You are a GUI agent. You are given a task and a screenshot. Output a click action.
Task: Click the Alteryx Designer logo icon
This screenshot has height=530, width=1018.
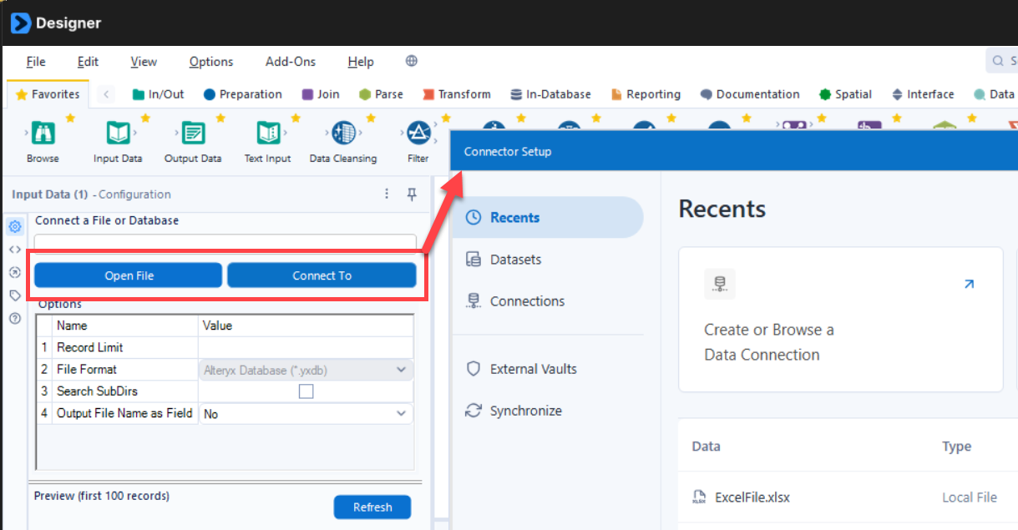click(20, 23)
